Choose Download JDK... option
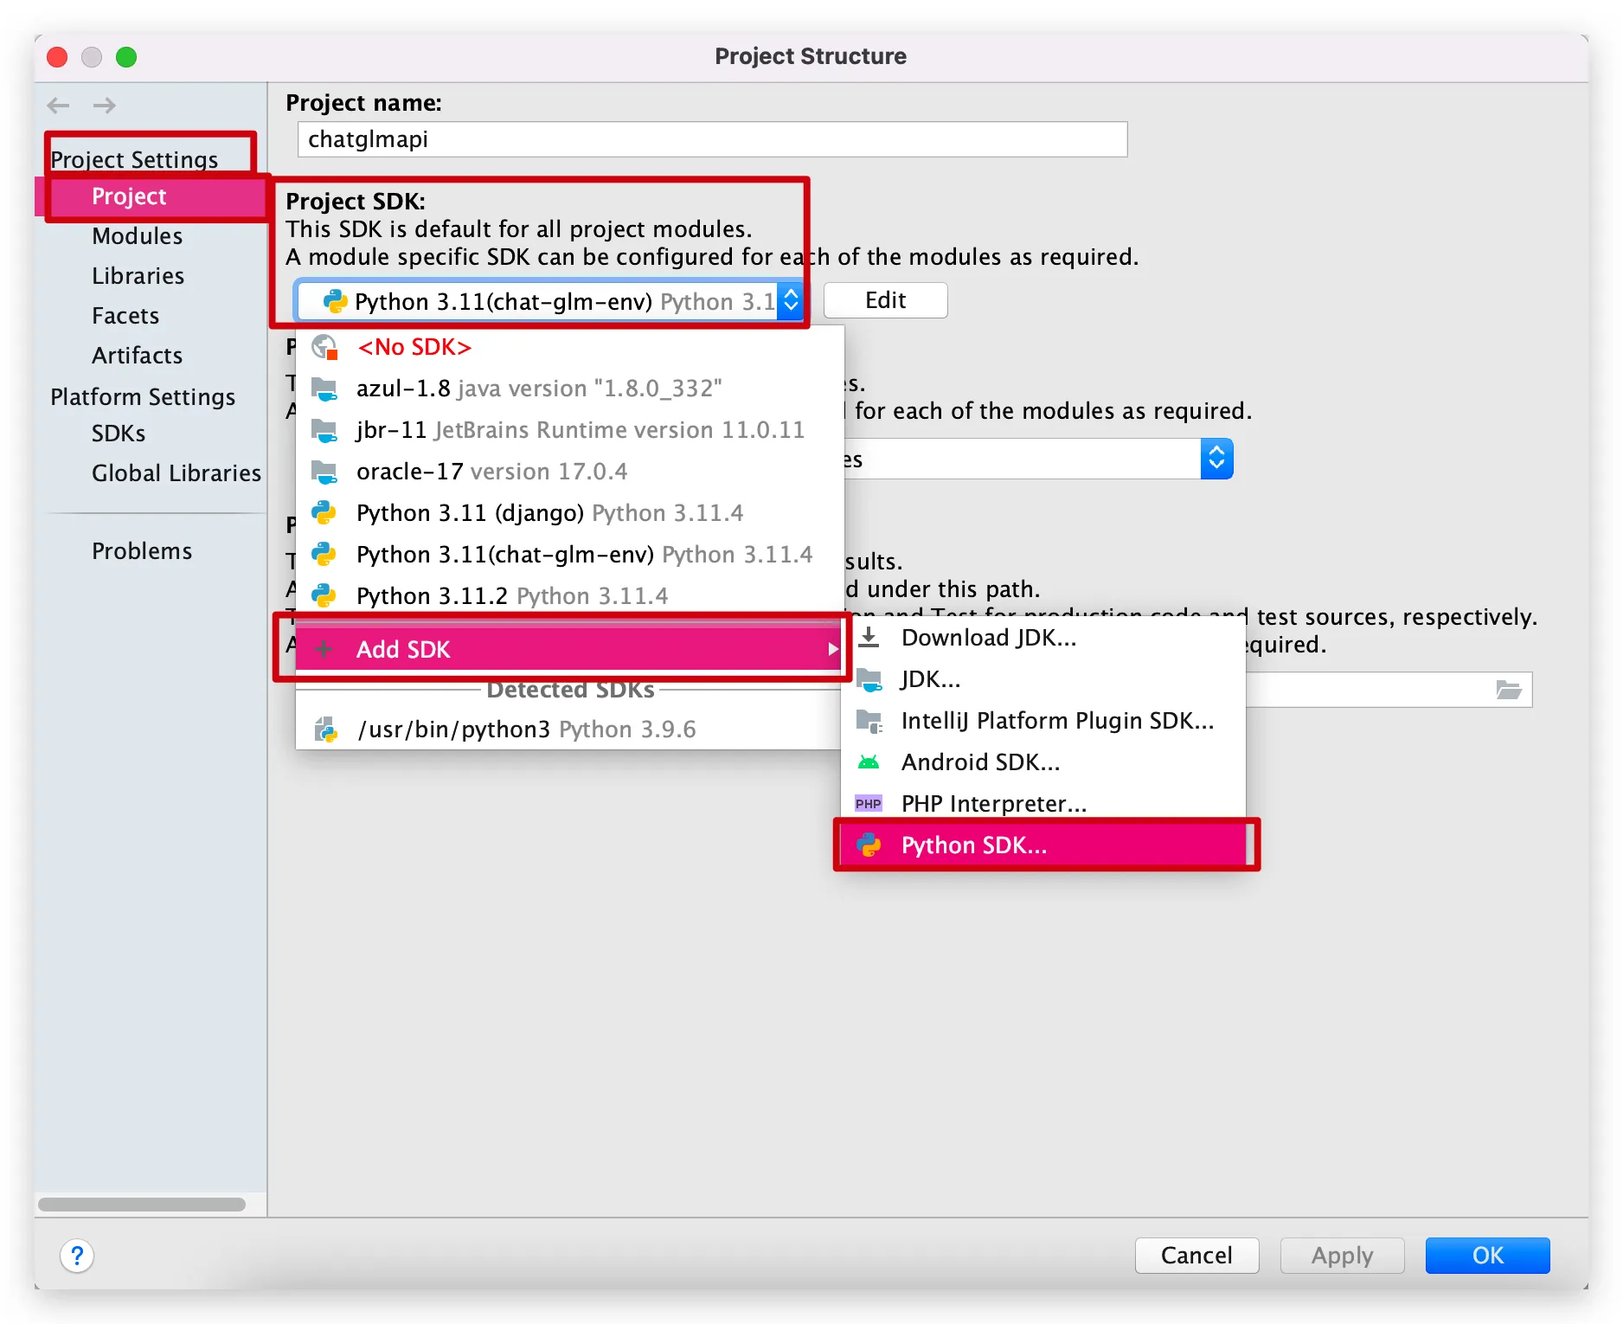1623x1324 pixels. click(x=1043, y=638)
